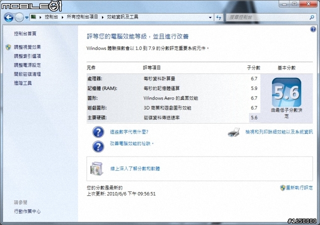
Task: Click 3D 商業和遊戲圖形效能 description
Action: (x=167, y=108)
